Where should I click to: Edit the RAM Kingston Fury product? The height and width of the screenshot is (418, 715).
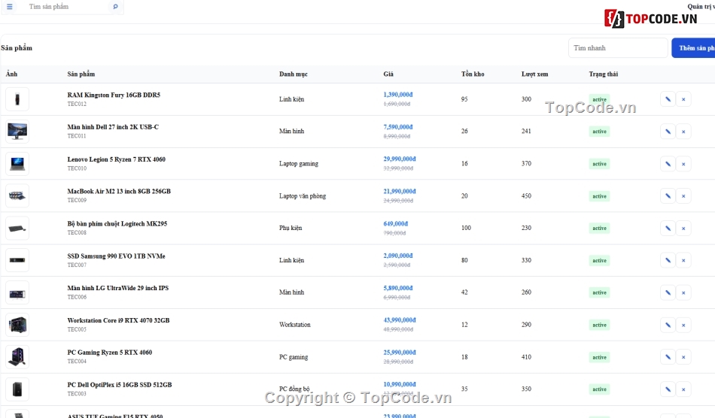click(x=668, y=99)
